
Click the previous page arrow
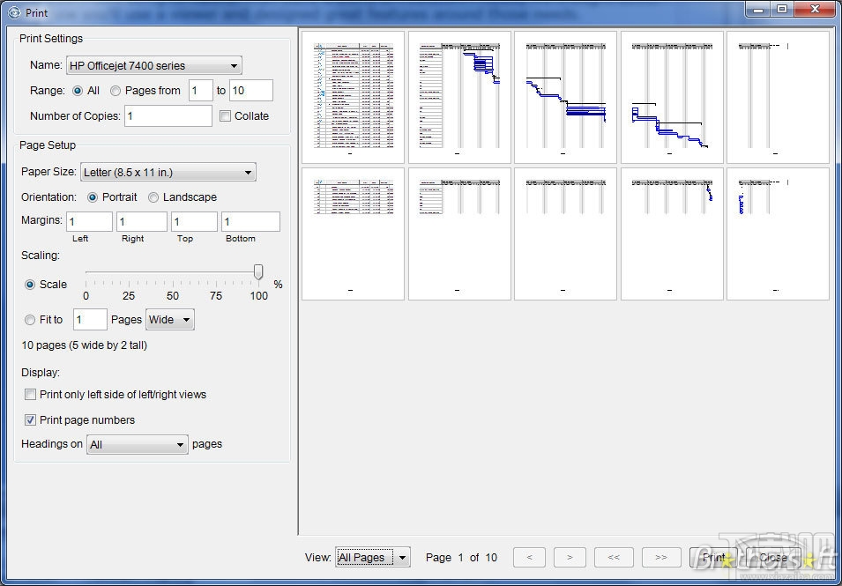tap(528, 557)
